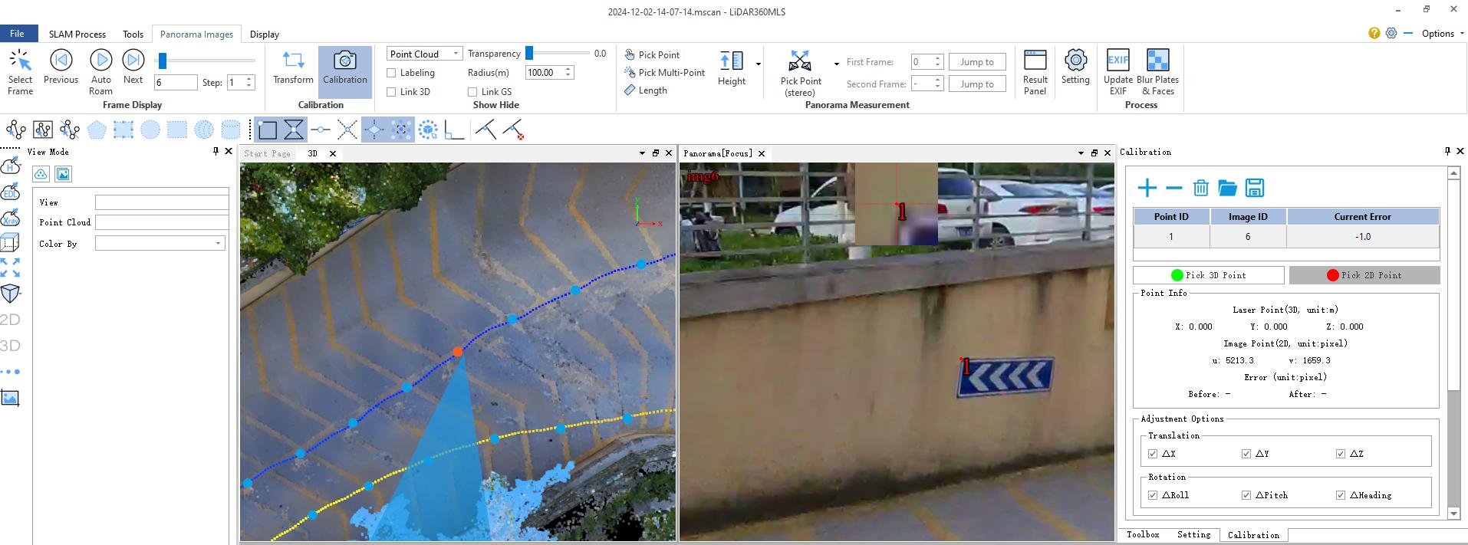This screenshot has width=1468, height=545.
Task: Delete calibration points with trash icon
Action: point(1200,188)
